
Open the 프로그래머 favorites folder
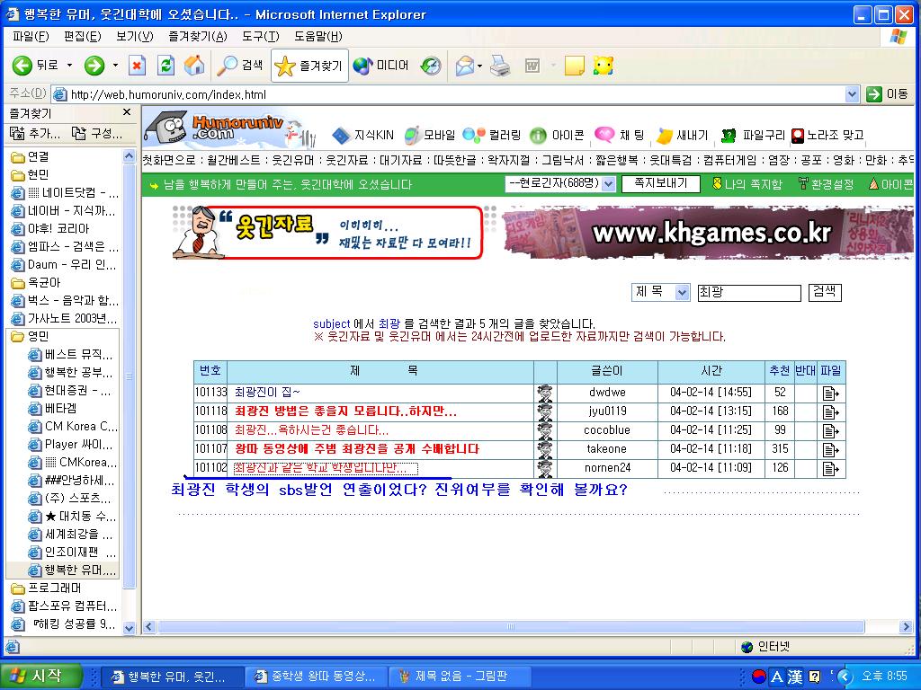[47, 588]
